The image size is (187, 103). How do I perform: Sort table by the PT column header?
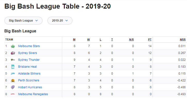click(x=150, y=40)
